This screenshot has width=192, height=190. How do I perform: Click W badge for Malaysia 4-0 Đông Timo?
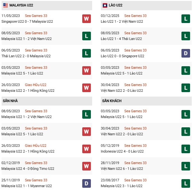86,166
